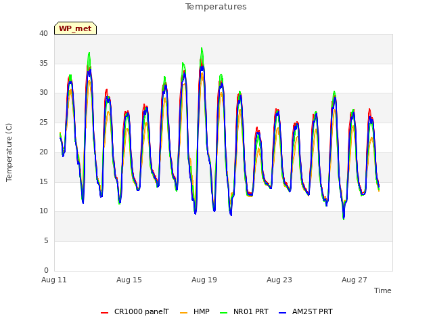433x325 pixels.
Task: Click the blue AM25T PRT legend swatch
Action: pyautogui.click(x=282, y=313)
